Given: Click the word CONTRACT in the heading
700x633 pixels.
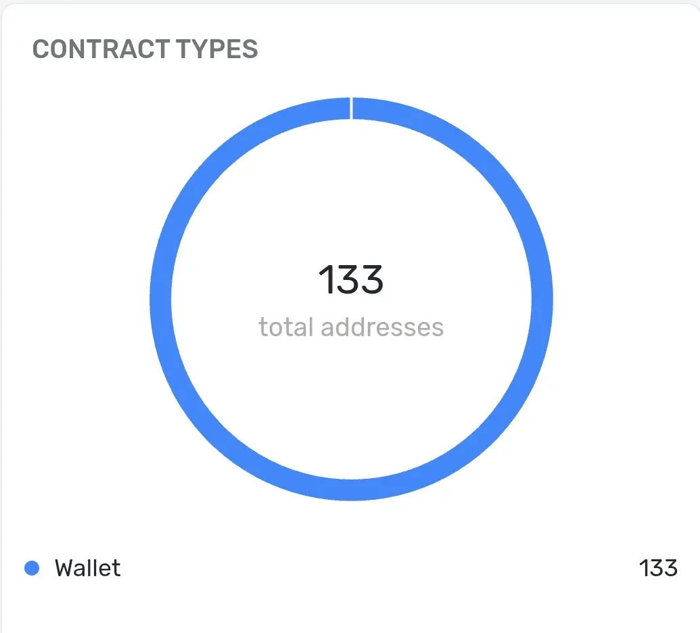Looking at the screenshot, I should coord(101,49).
